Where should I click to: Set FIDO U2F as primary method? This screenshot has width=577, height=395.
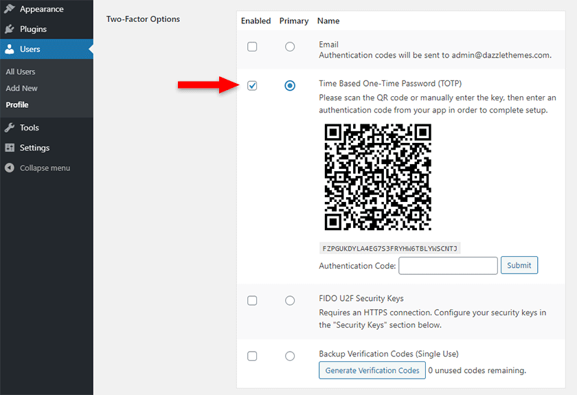tap(290, 300)
